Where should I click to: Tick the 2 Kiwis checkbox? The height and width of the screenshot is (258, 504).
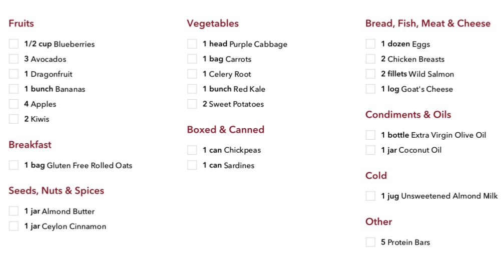[x=14, y=119]
